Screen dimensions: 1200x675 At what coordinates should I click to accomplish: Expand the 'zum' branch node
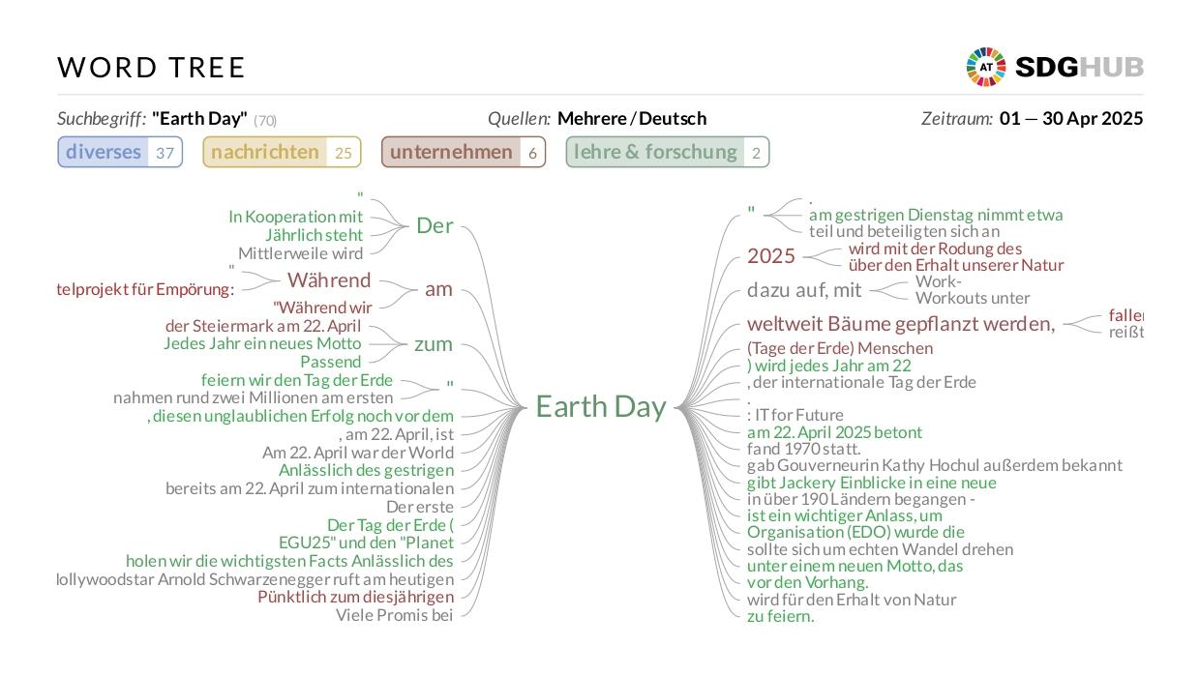point(434,344)
